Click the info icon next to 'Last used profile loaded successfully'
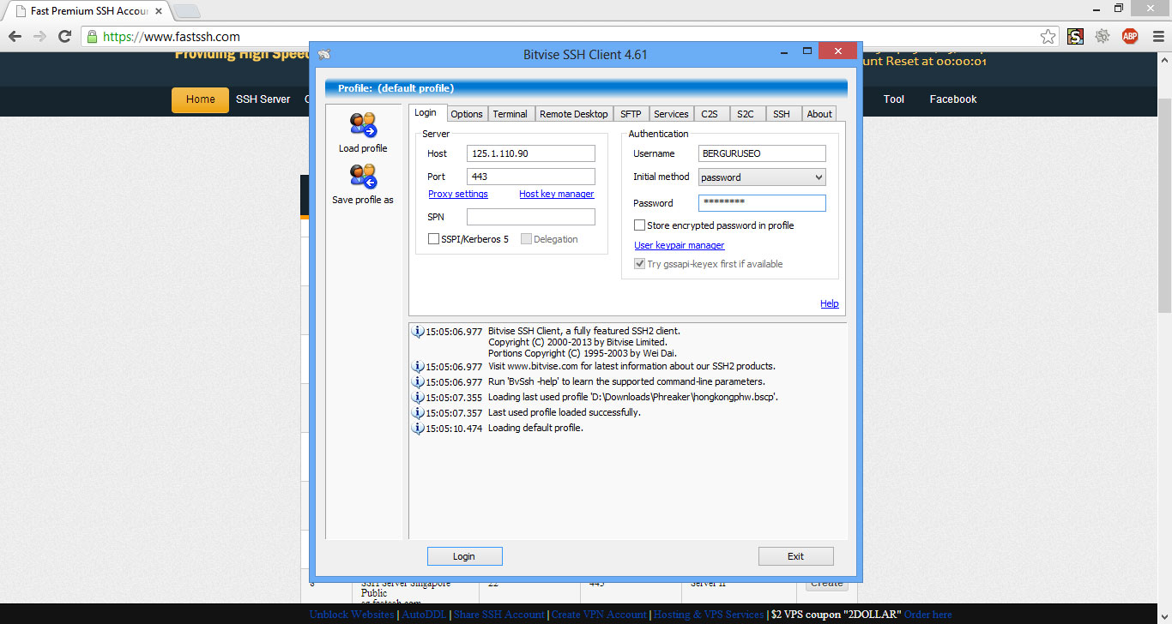This screenshot has height=624, width=1172. click(418, 412)
